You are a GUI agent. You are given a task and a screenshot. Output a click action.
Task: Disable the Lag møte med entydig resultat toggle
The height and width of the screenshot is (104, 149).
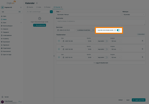pyautogui.click(x=118, y=30)
